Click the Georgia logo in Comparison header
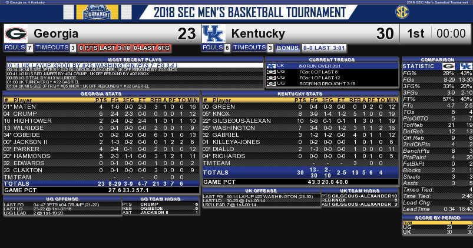 (x=448, y=66)
